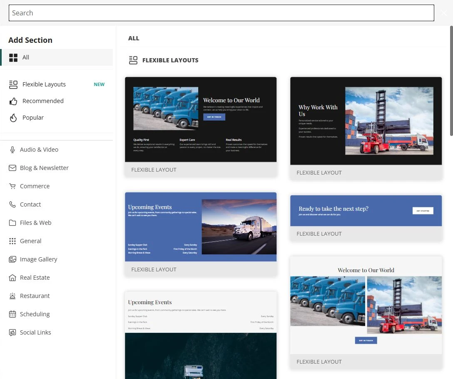453x379 pixels.
Task: Click the Restaurant dish icon
Action: pyautogui.click(x=12, y=296)
